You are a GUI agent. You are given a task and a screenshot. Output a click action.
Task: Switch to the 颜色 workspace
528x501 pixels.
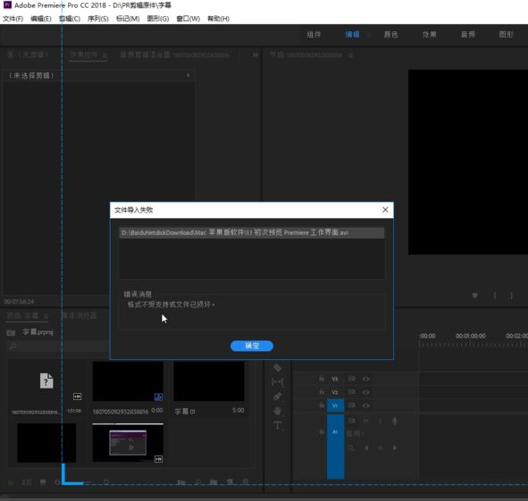[x=391, y=35]
